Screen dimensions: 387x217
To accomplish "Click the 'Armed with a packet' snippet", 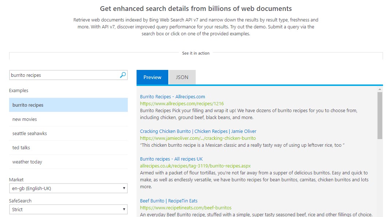I will point(254,179).
